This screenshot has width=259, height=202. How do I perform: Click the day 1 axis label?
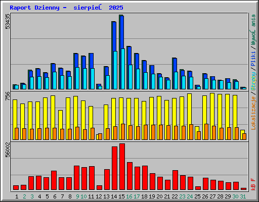17,196
